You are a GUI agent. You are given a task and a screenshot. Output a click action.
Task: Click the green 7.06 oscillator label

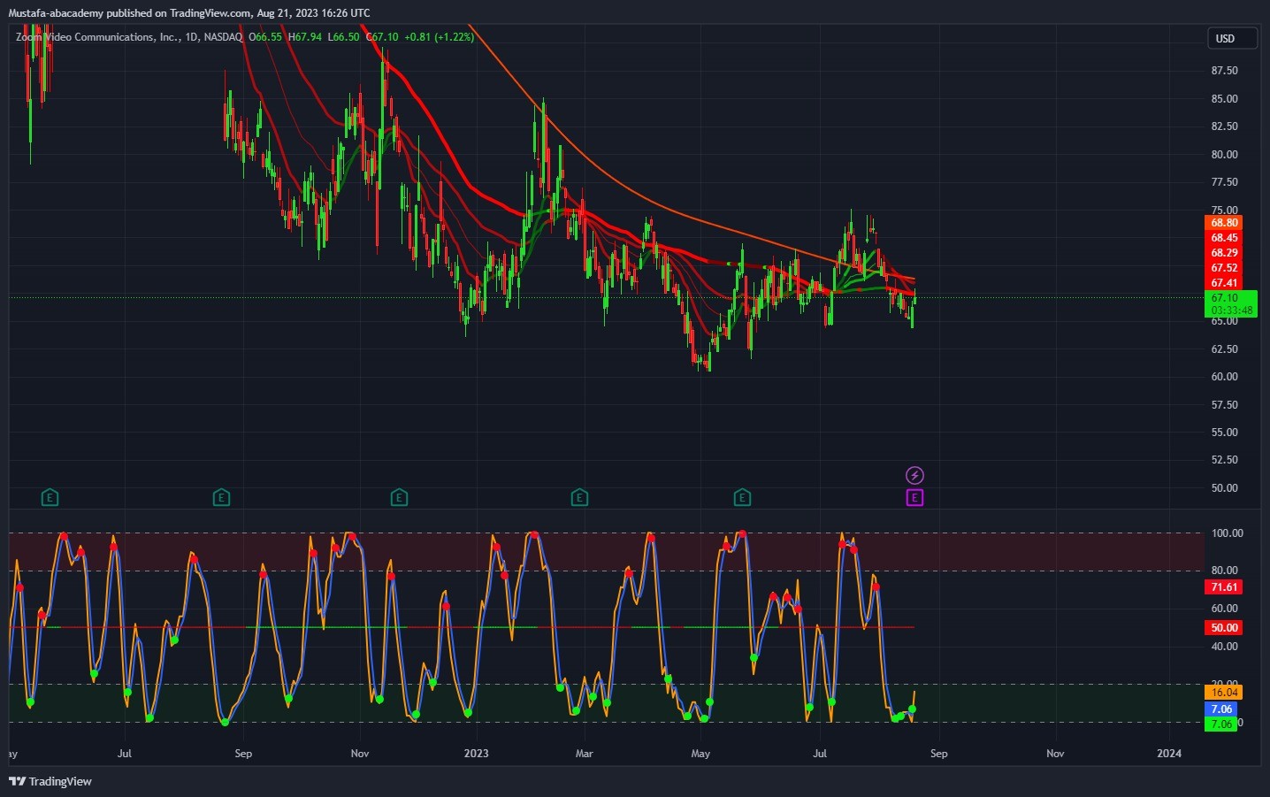click(x=1221, y=724)
